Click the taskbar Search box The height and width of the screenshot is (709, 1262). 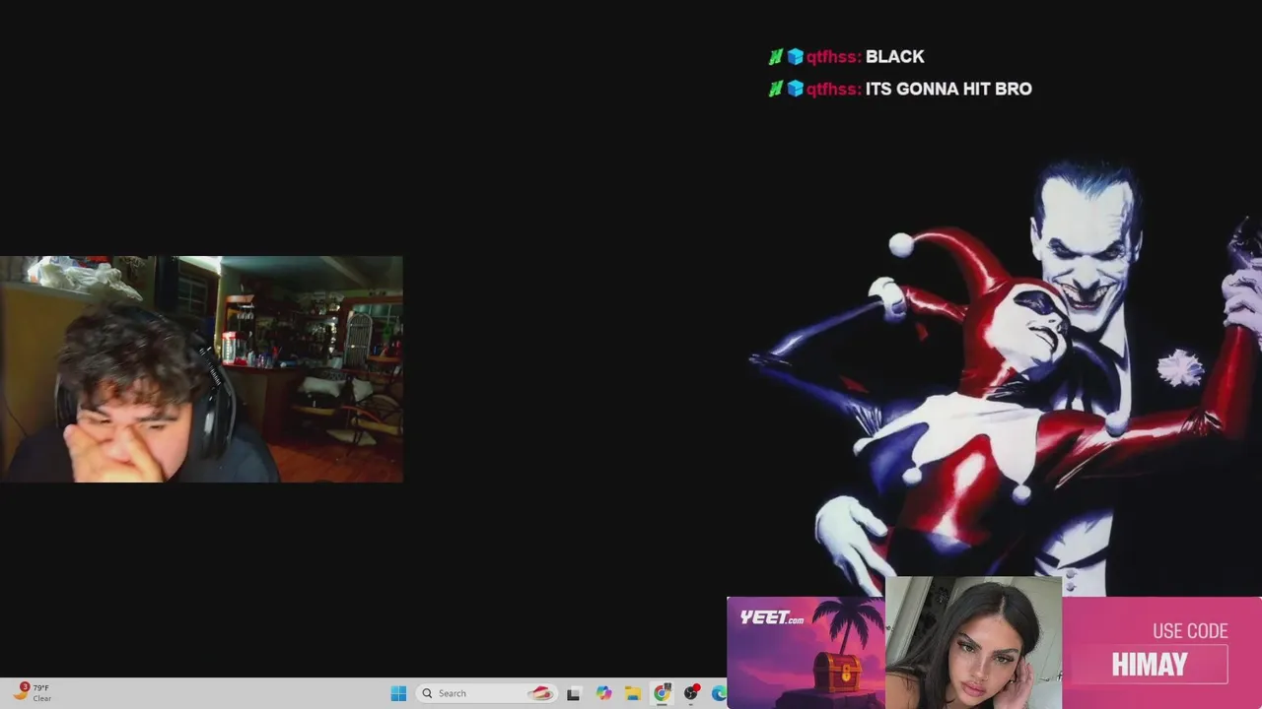point(487,693)
